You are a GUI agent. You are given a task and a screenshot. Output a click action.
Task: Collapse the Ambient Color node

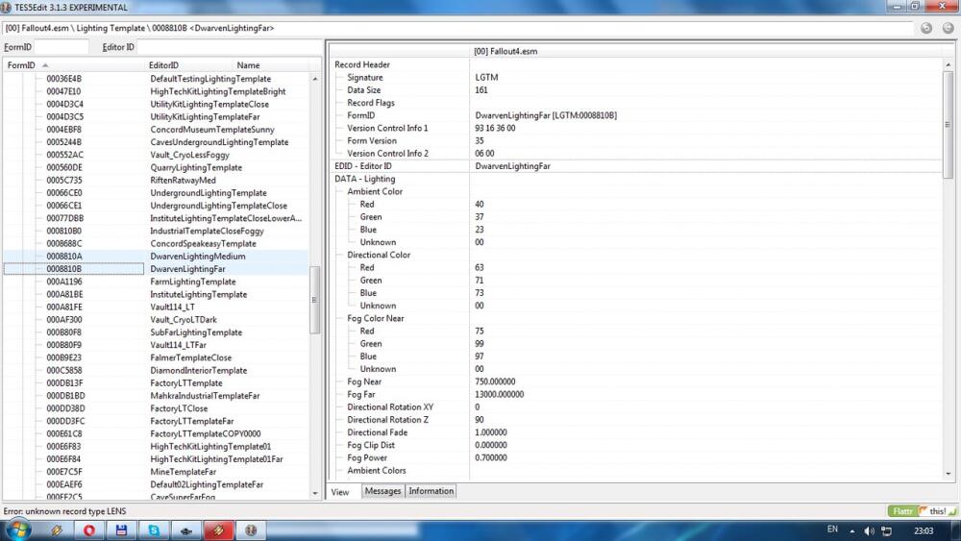pos(375,191)
